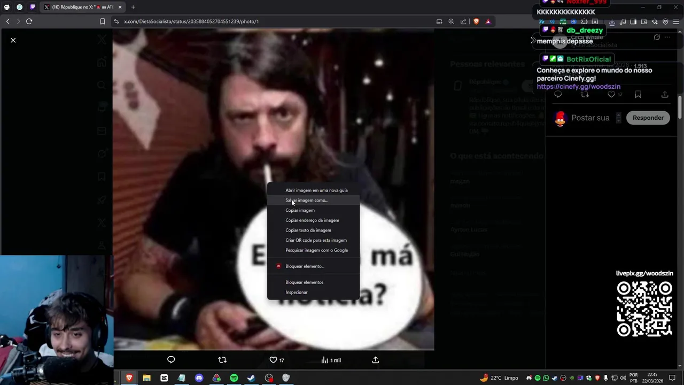Open Brave Rewards triangle icon
Screen dimensions: 684x385
(x=488, y=21)
